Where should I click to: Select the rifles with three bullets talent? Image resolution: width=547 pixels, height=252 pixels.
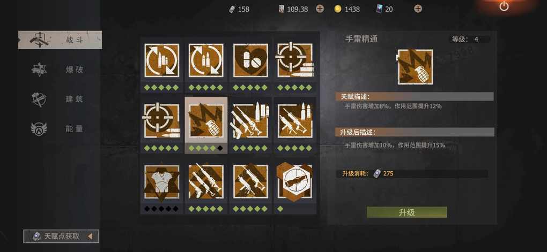(250, 120)
